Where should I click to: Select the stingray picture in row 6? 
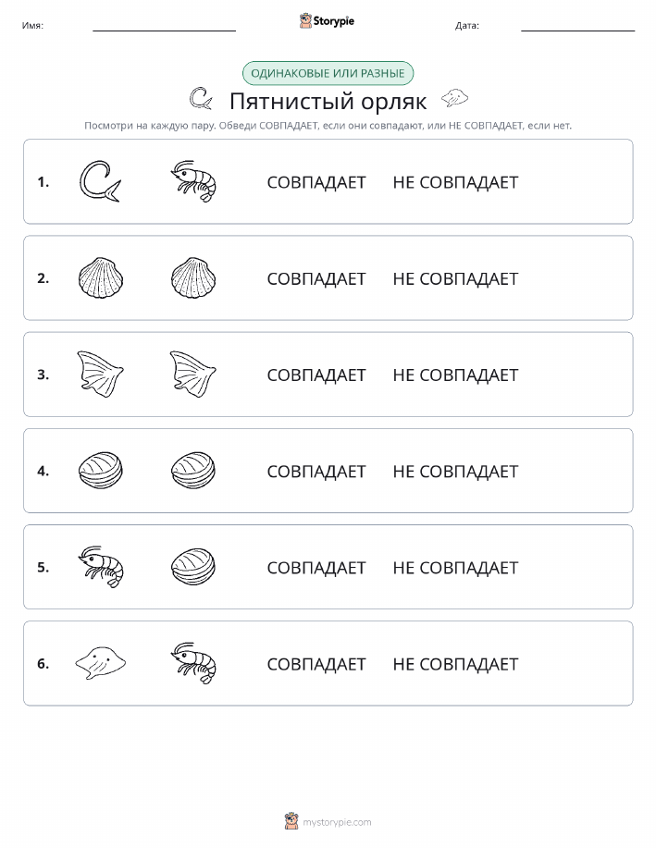point(101,663)
